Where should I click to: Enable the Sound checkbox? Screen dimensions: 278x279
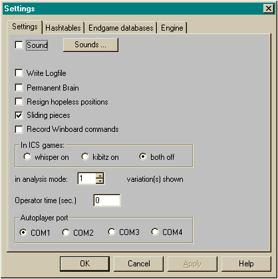(19, 45)
